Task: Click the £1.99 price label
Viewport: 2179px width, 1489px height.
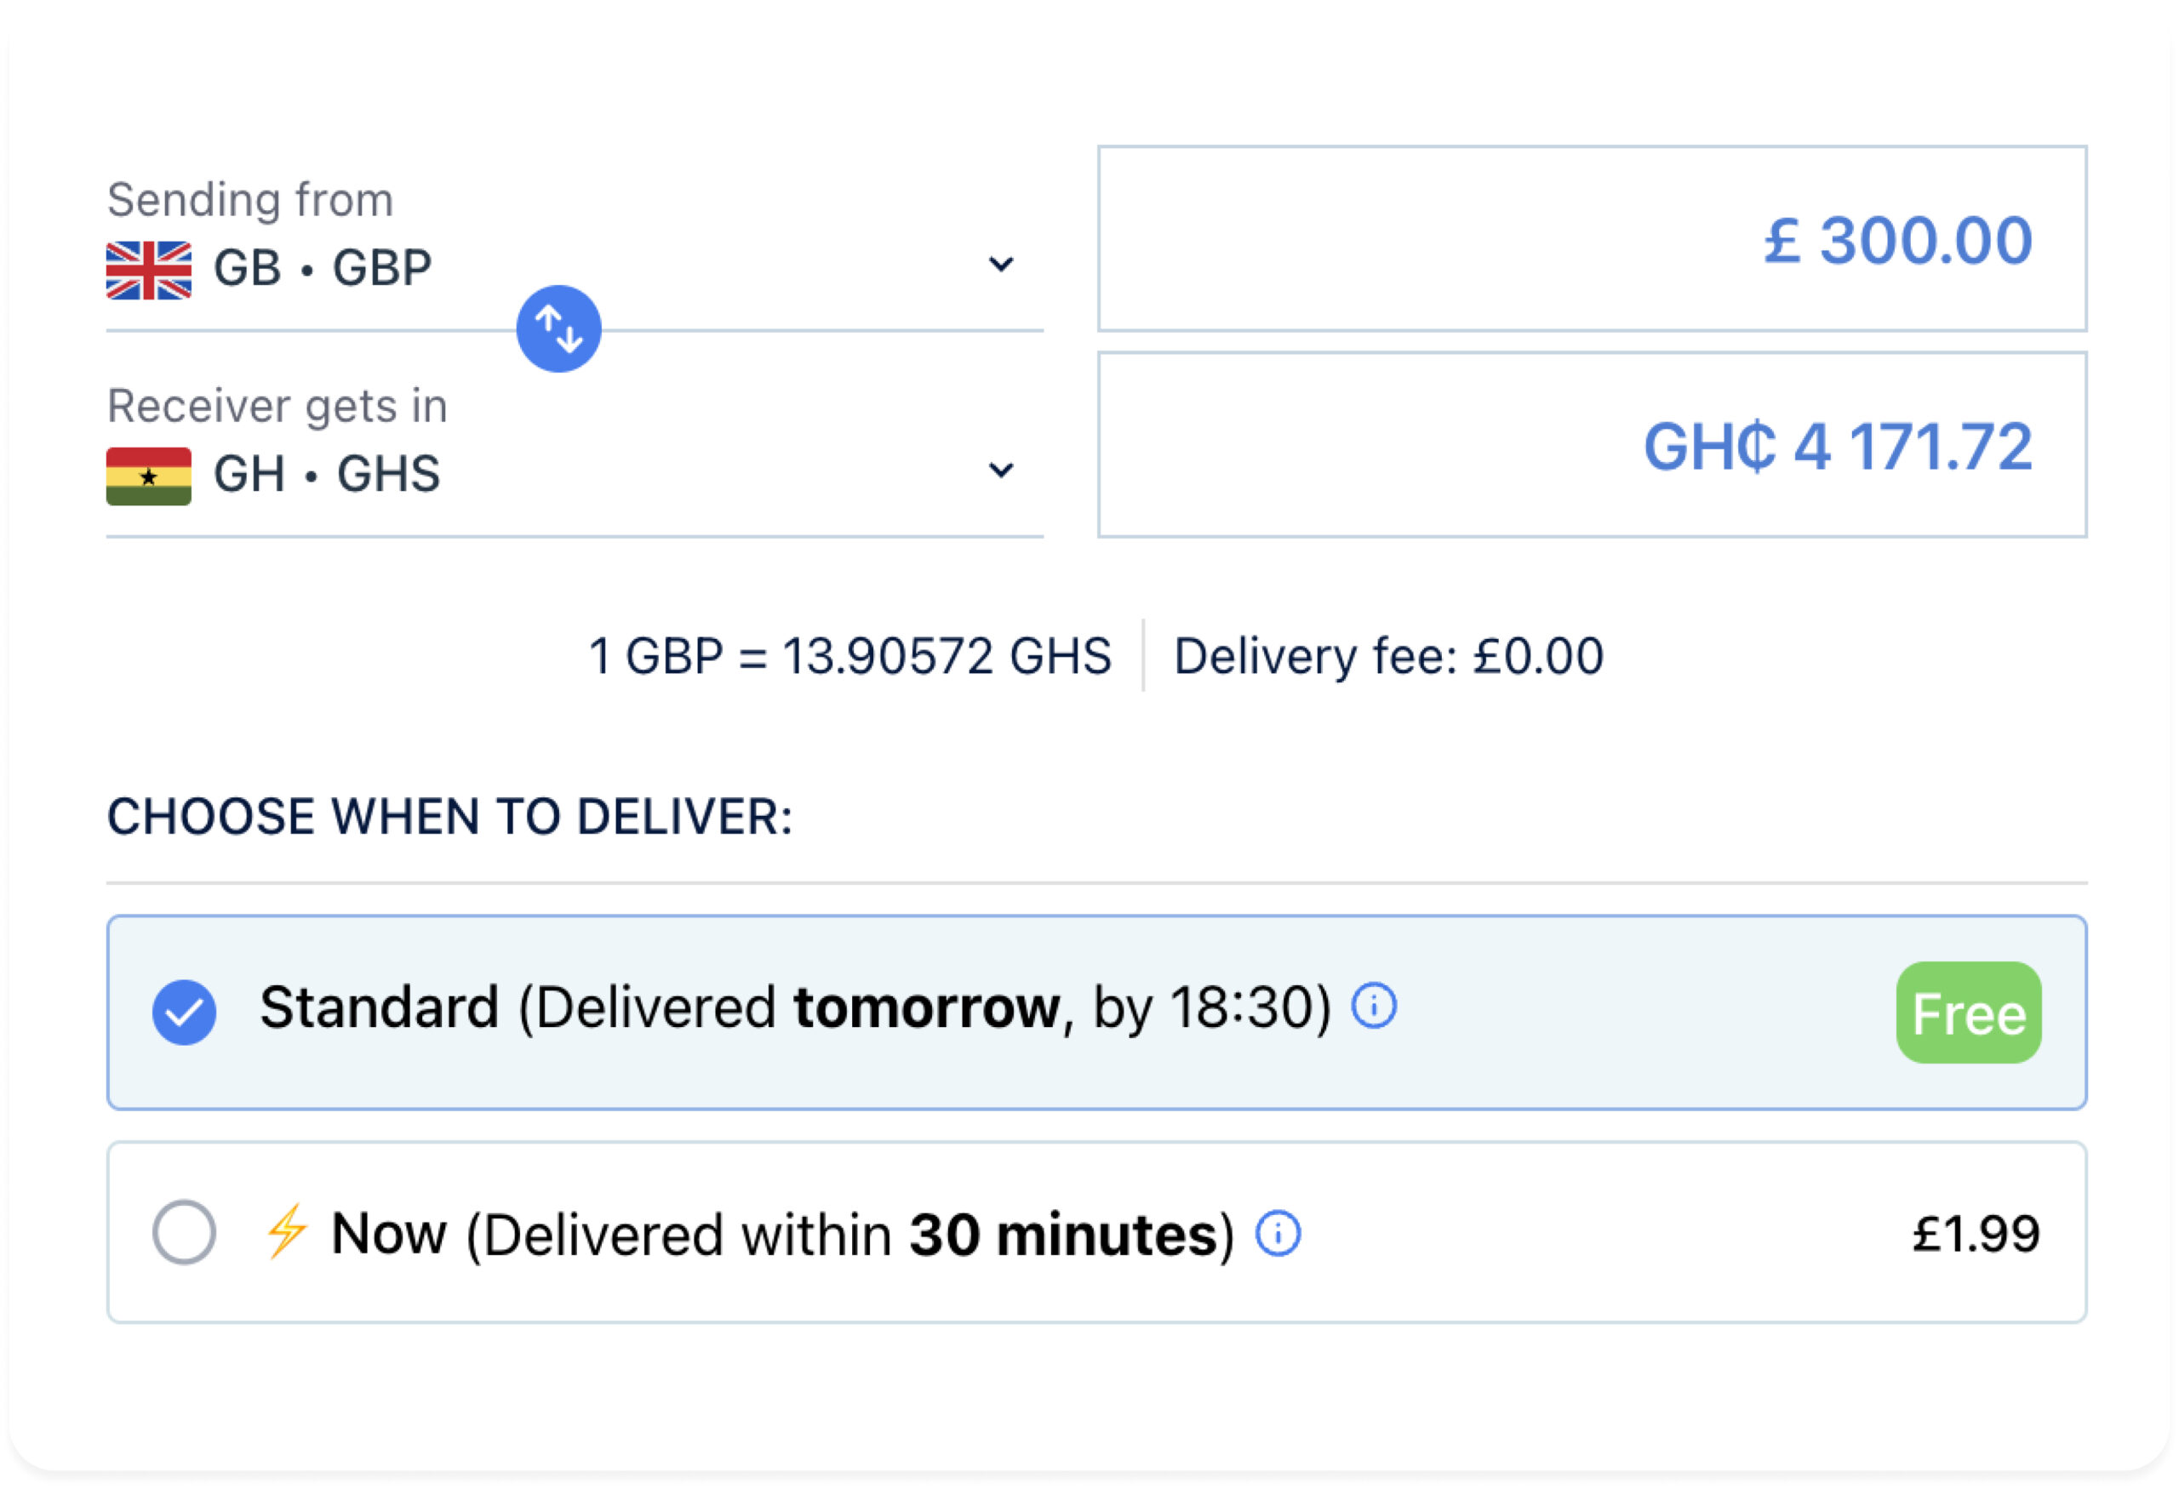Action: coord(1976,1234)
